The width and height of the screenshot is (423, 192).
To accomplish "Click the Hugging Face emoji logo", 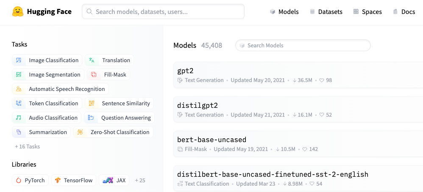I will click(18, 11).
